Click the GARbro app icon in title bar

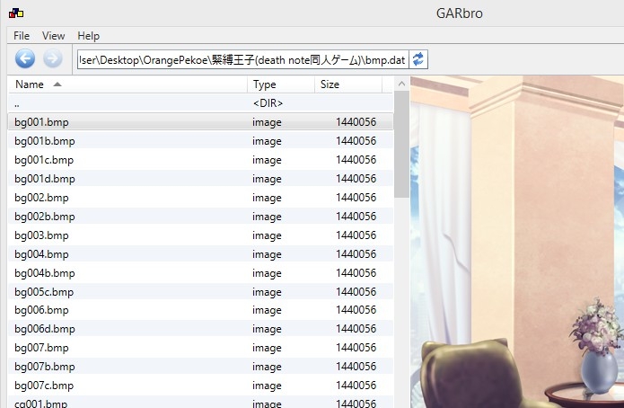16,13
